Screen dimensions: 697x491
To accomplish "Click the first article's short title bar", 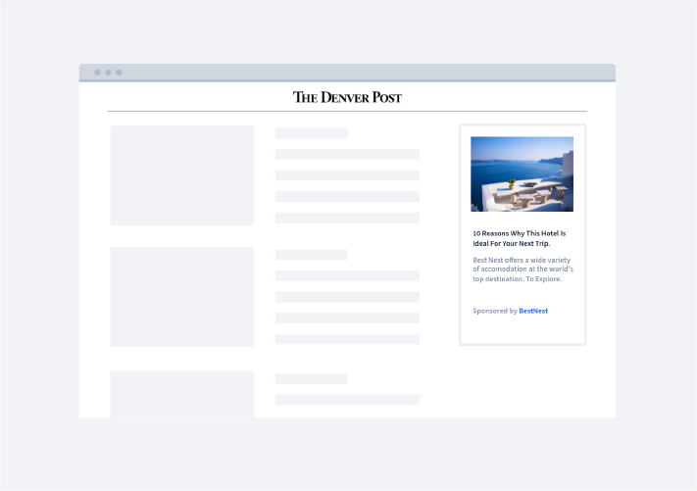I will 311,133.
